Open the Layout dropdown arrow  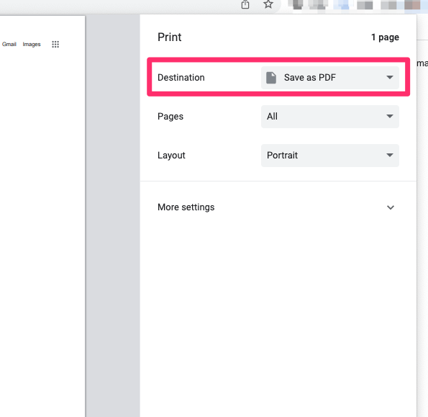point(390,156)
